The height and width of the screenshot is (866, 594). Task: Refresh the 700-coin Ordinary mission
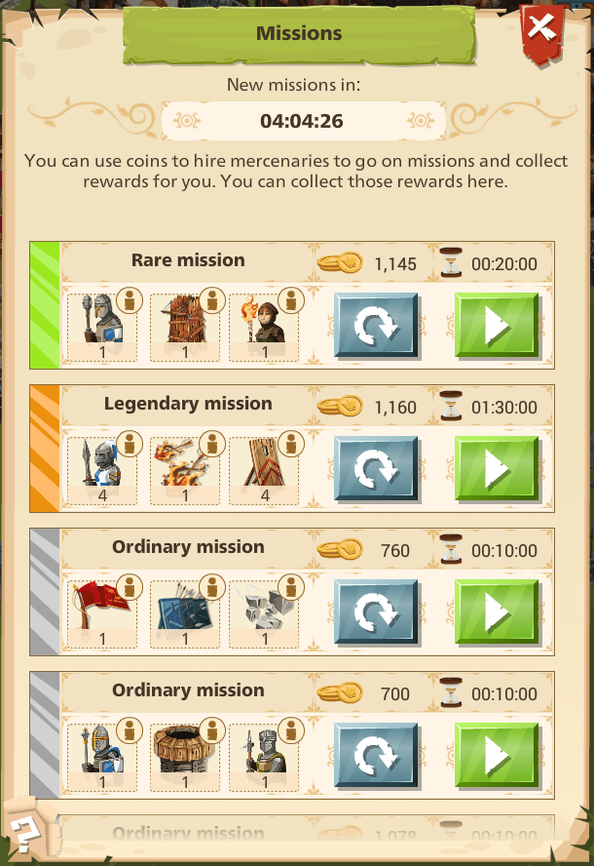pos(376,755)
